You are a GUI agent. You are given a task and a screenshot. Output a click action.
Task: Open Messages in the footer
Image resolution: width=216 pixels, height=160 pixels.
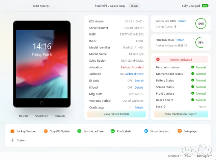[x=203, y=156]
